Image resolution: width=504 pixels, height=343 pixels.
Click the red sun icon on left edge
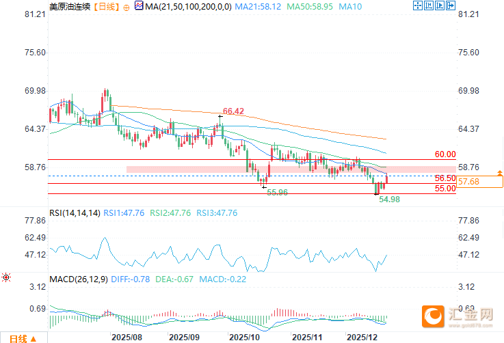pyautogui.click(x=6, y=277)
